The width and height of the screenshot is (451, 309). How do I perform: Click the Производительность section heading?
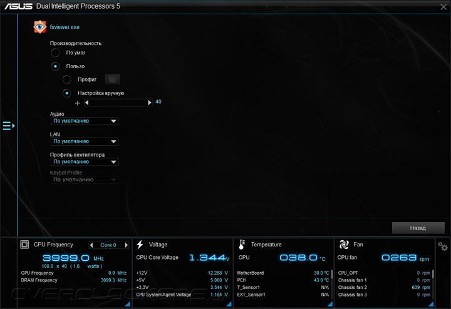click(76, 43)
